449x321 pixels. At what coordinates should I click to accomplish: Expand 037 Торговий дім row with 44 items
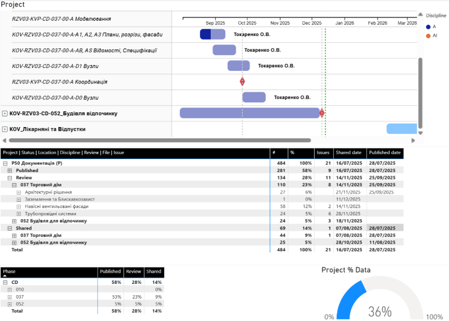click(14, 236)
